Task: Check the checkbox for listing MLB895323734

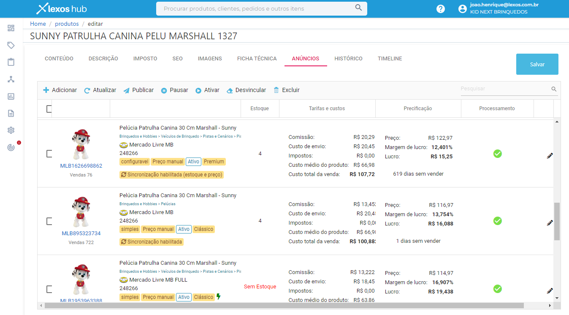Action: point(49,220)
